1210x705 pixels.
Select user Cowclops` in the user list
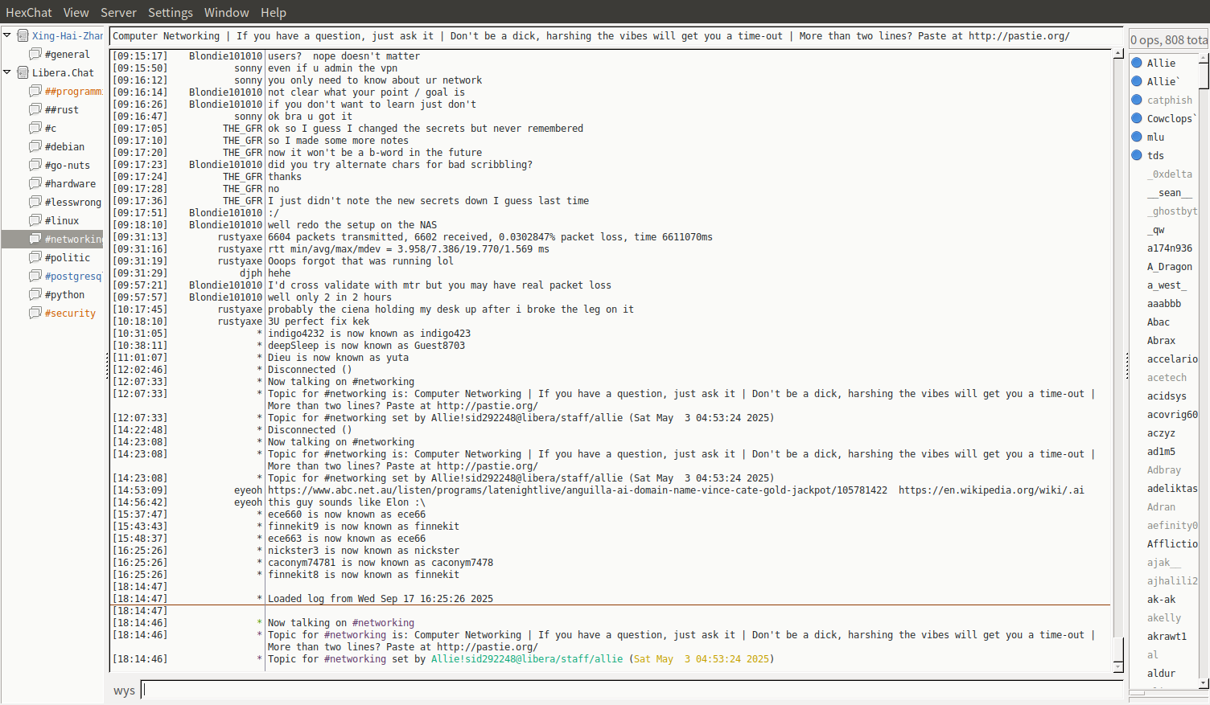click(x=1171, y=118)
